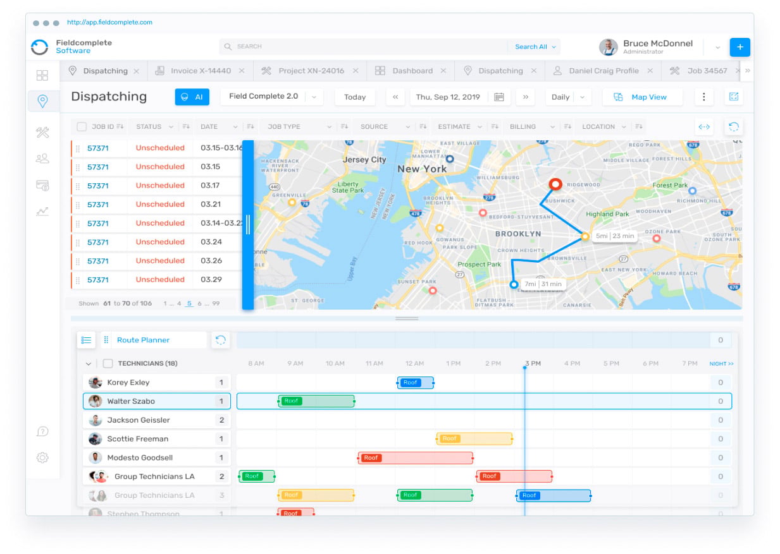The image size is (780, 554).
Task: Click the Route Planner refresh icon
Action: click(220, 340)
